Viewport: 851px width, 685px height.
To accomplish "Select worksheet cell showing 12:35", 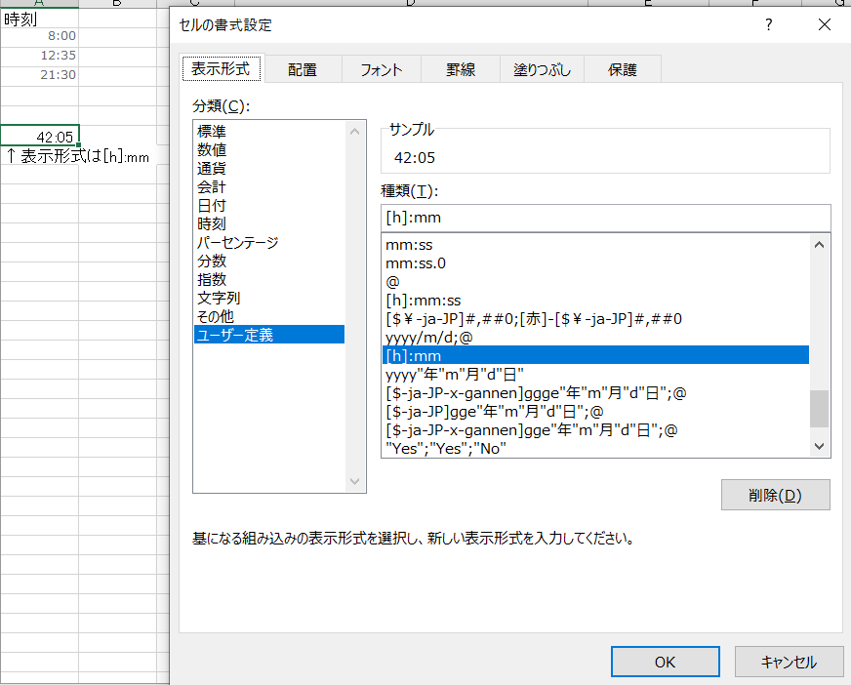I will point(40,56).
